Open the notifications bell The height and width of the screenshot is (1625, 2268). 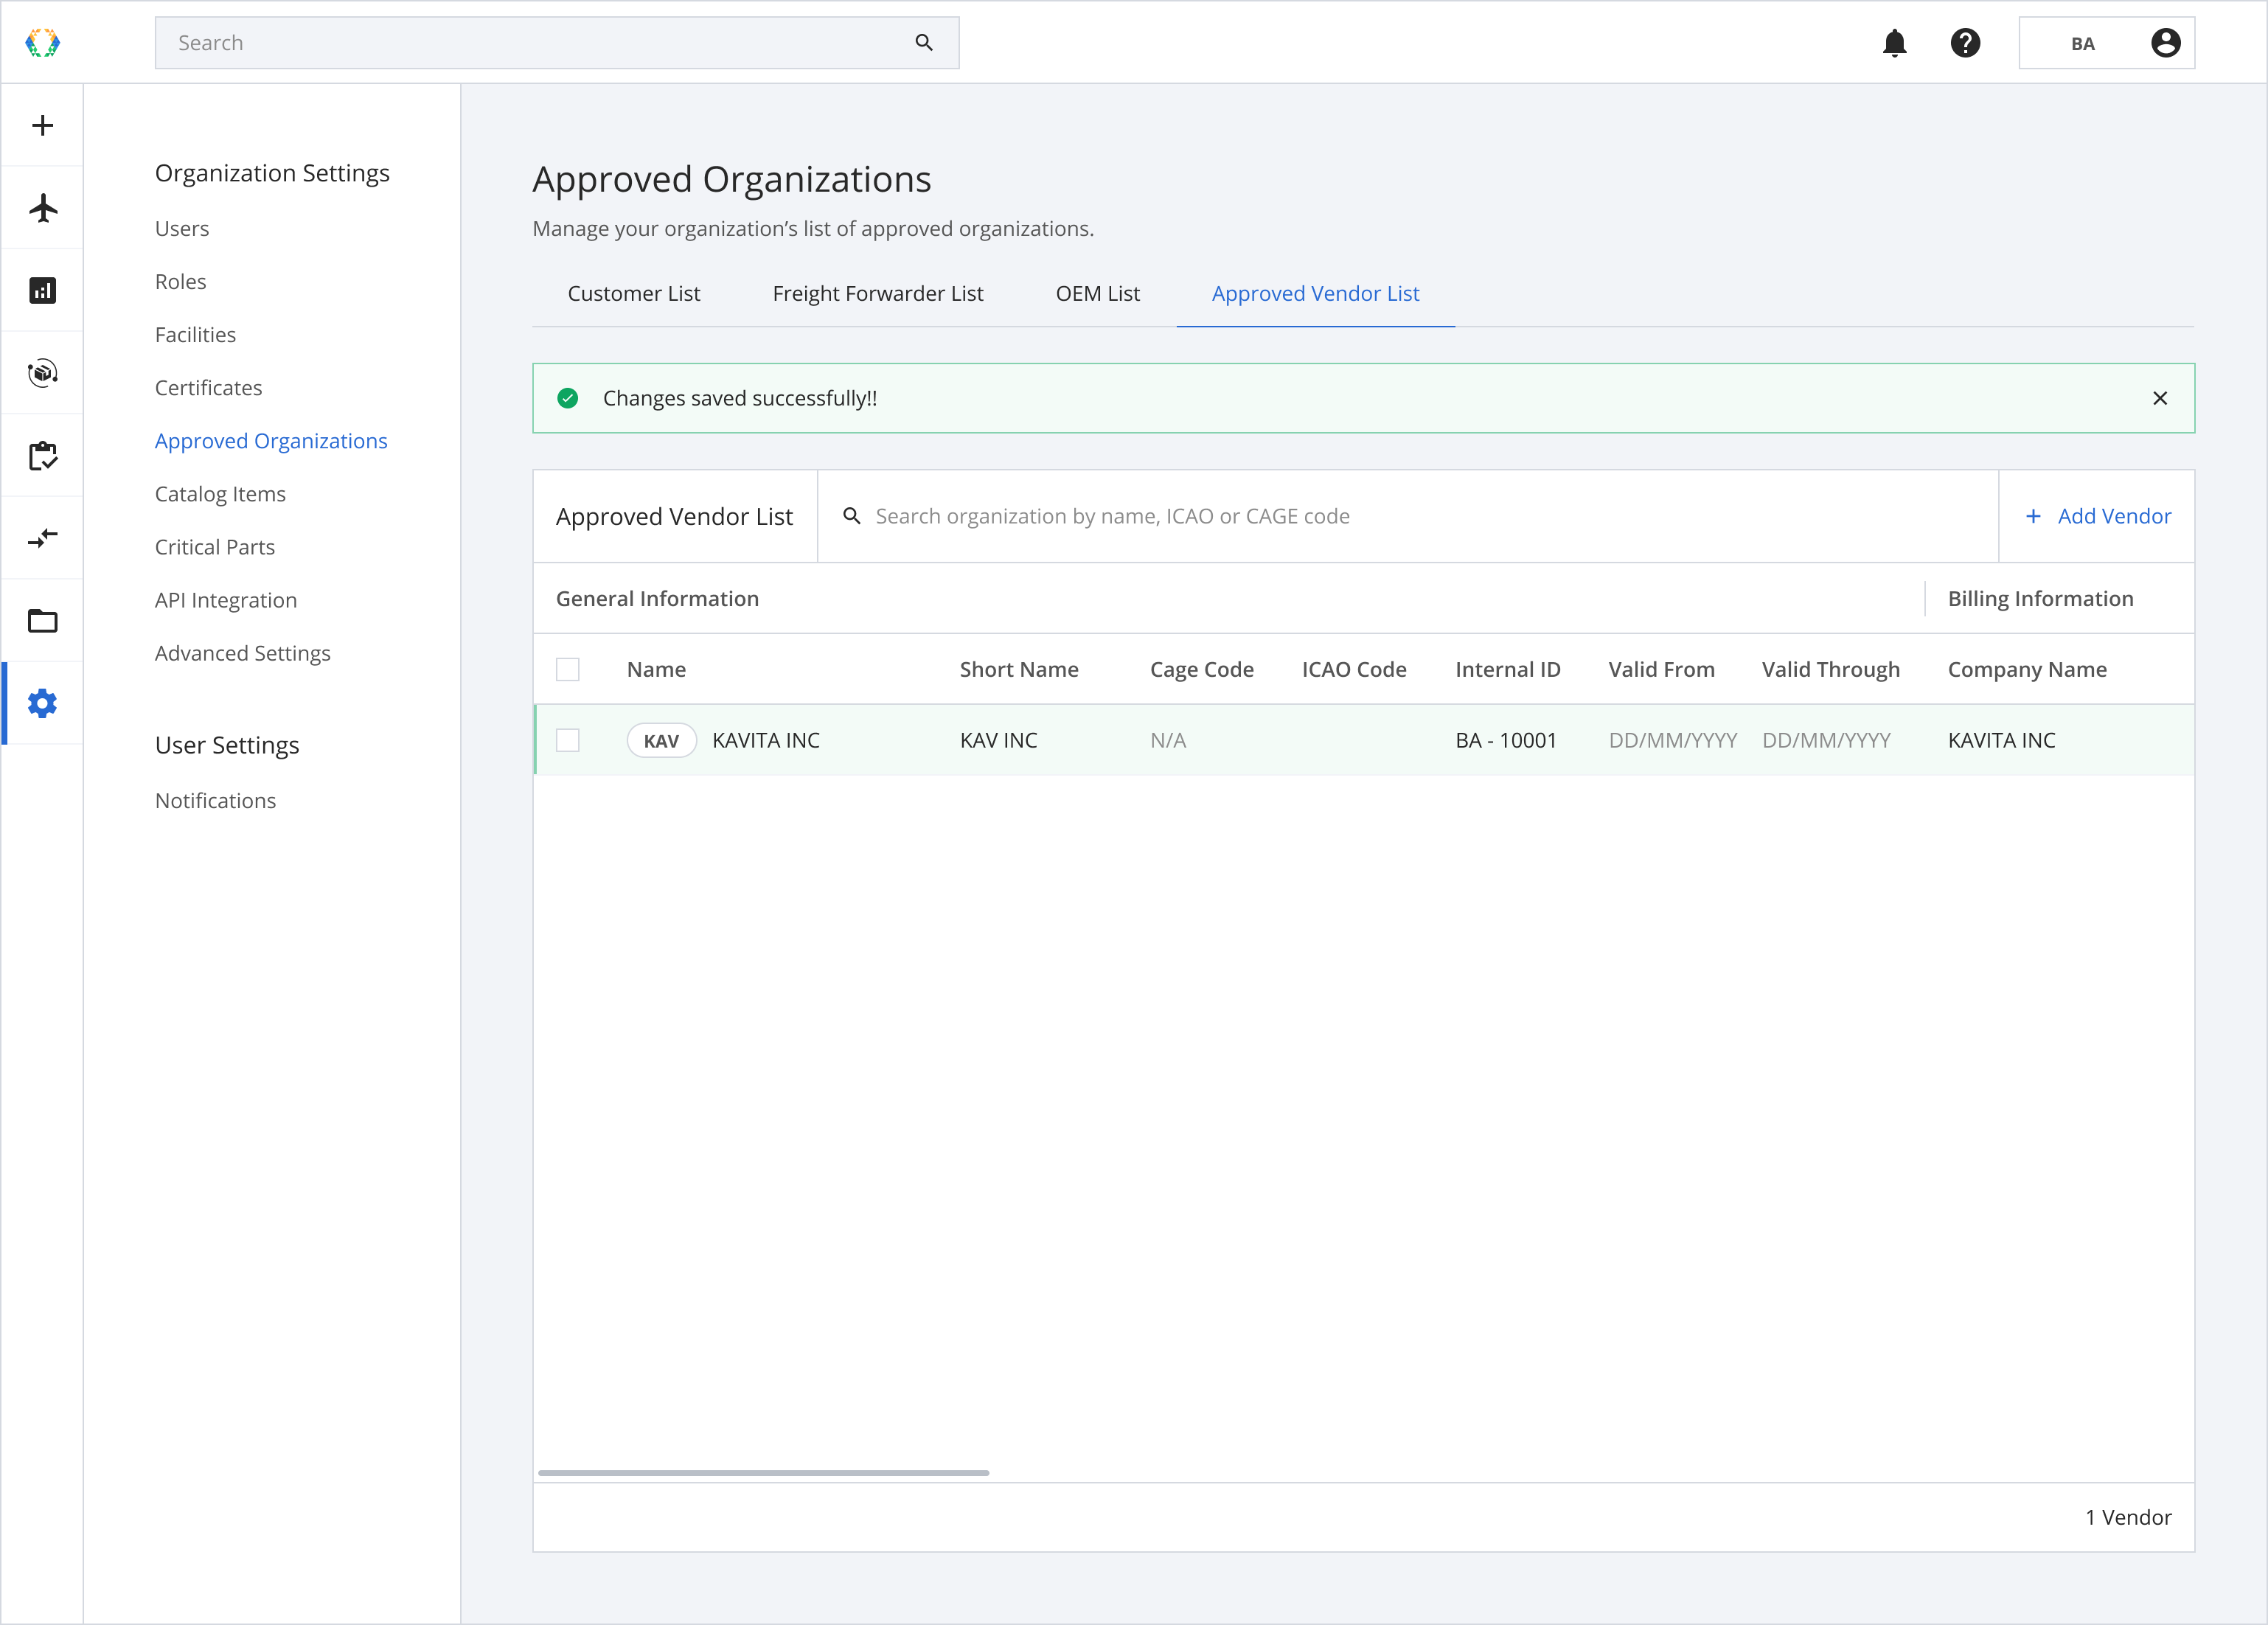pos(1894,43)
